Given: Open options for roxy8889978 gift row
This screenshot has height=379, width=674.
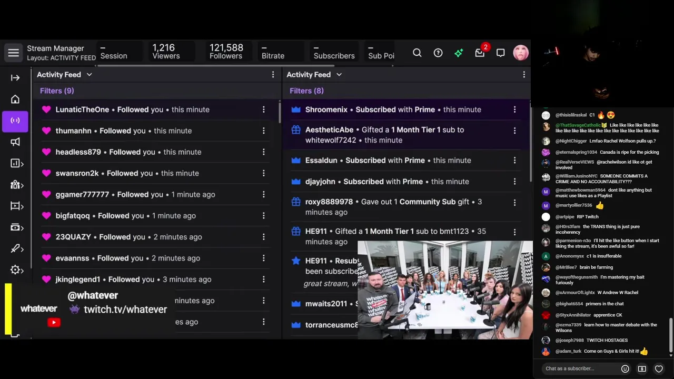Looking at the screenshot, I should tap(514, 202).
